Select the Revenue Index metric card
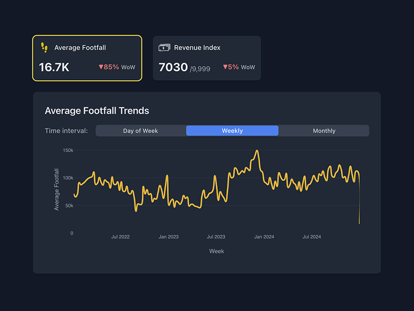414x311 pixels. [x=207, y=58]
